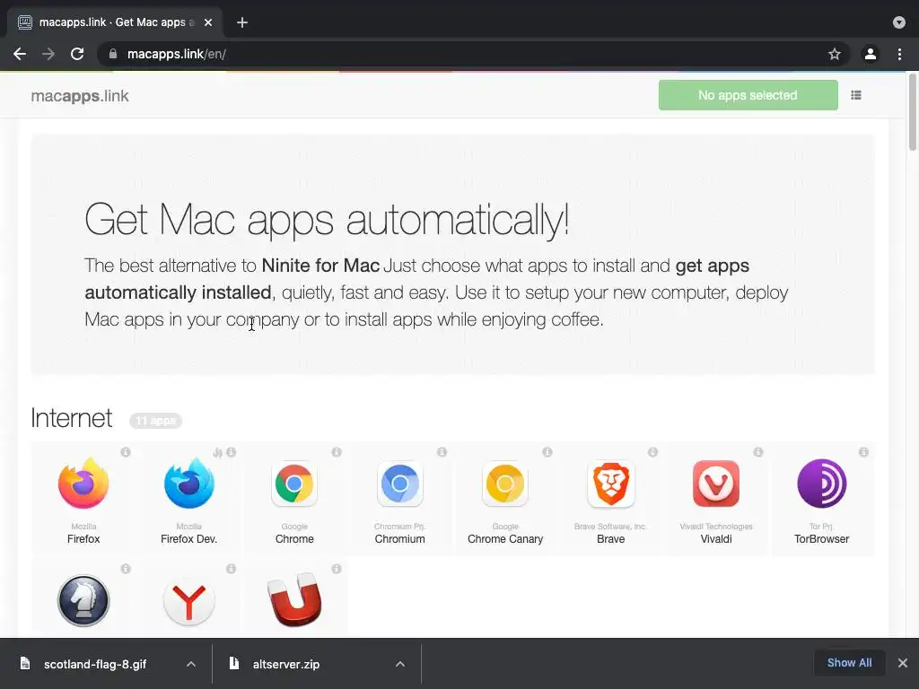The image size is (919, 689).
Task: Reload the current page
Action: tap(77, 54)
